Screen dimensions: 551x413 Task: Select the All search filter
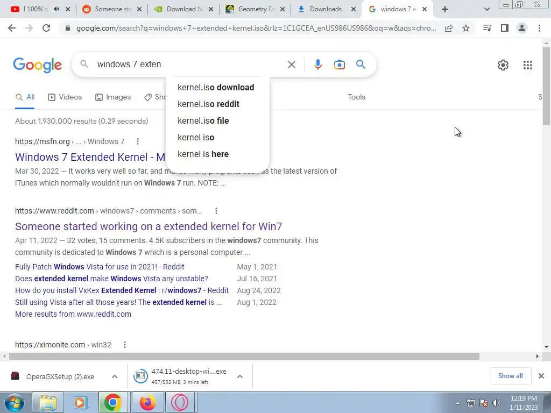[25, 97]
